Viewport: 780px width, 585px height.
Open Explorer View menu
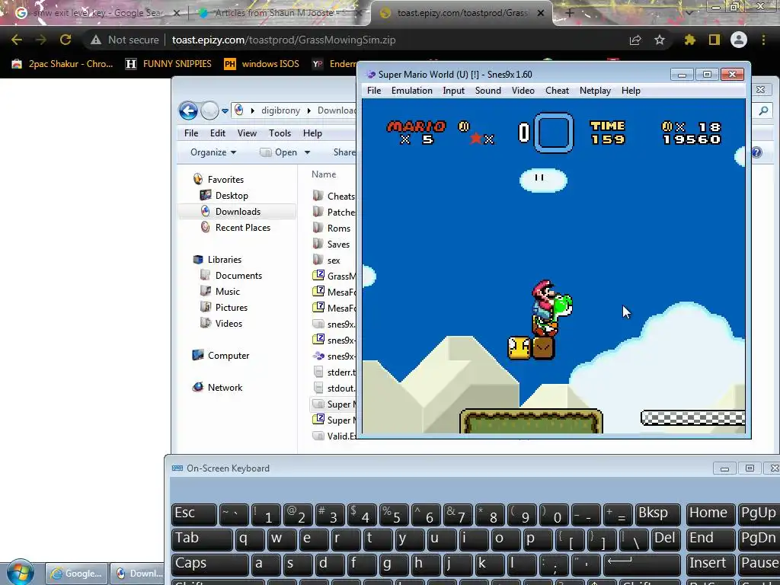(x=247, y=133)
